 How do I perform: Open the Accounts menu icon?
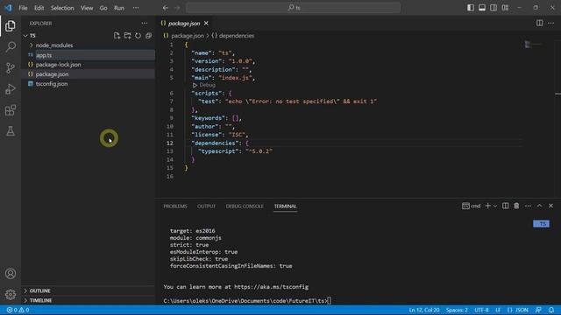coord(11,274)
